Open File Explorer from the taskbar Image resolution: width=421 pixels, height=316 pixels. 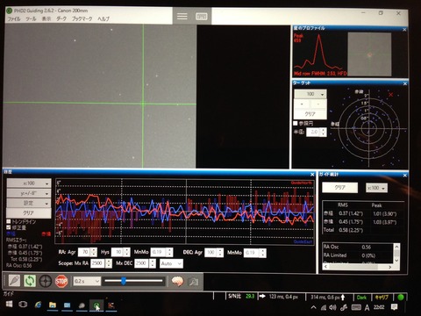point(53,305)
